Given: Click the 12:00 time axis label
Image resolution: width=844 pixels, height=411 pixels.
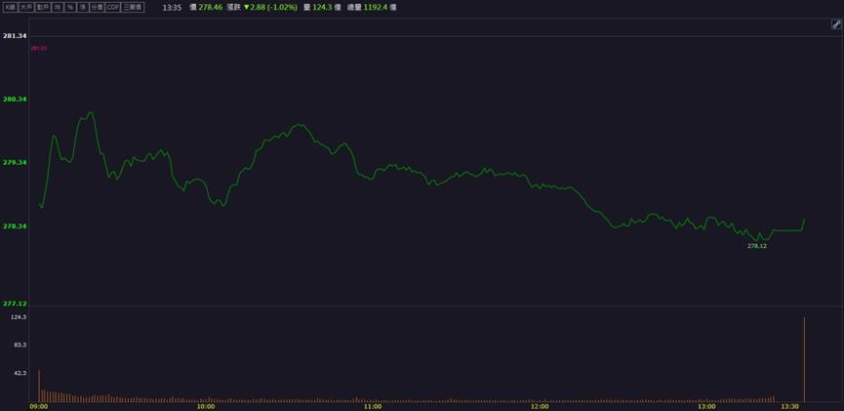Looking at the screenshot, I should (540, 407).
